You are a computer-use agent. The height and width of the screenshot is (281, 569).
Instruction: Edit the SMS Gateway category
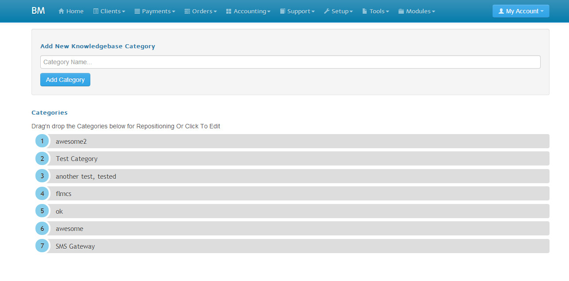point(75,246)
